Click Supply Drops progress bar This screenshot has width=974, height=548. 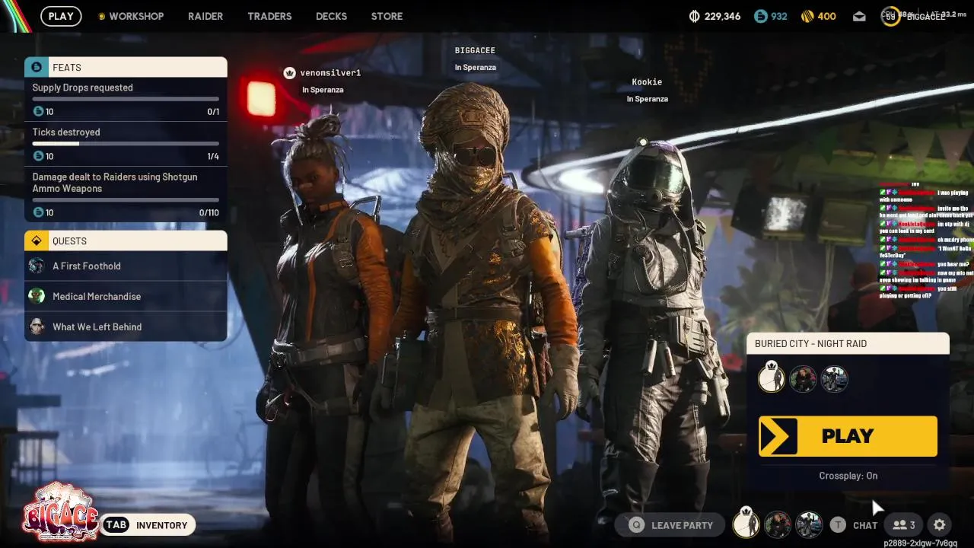pyautogui.click(x=126, y=99)
